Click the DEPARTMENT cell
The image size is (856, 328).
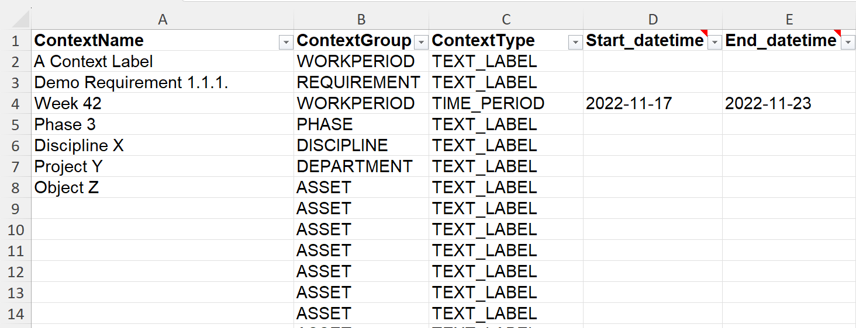tap(355, 167)
